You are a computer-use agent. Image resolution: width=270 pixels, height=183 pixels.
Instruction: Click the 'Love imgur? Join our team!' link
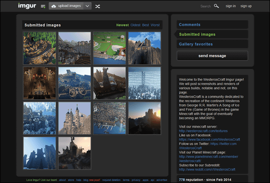pos(41,180)
